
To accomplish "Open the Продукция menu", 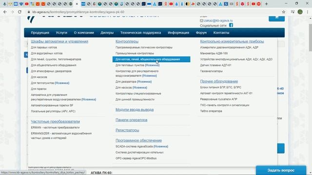I will click(x=40, y=33).
